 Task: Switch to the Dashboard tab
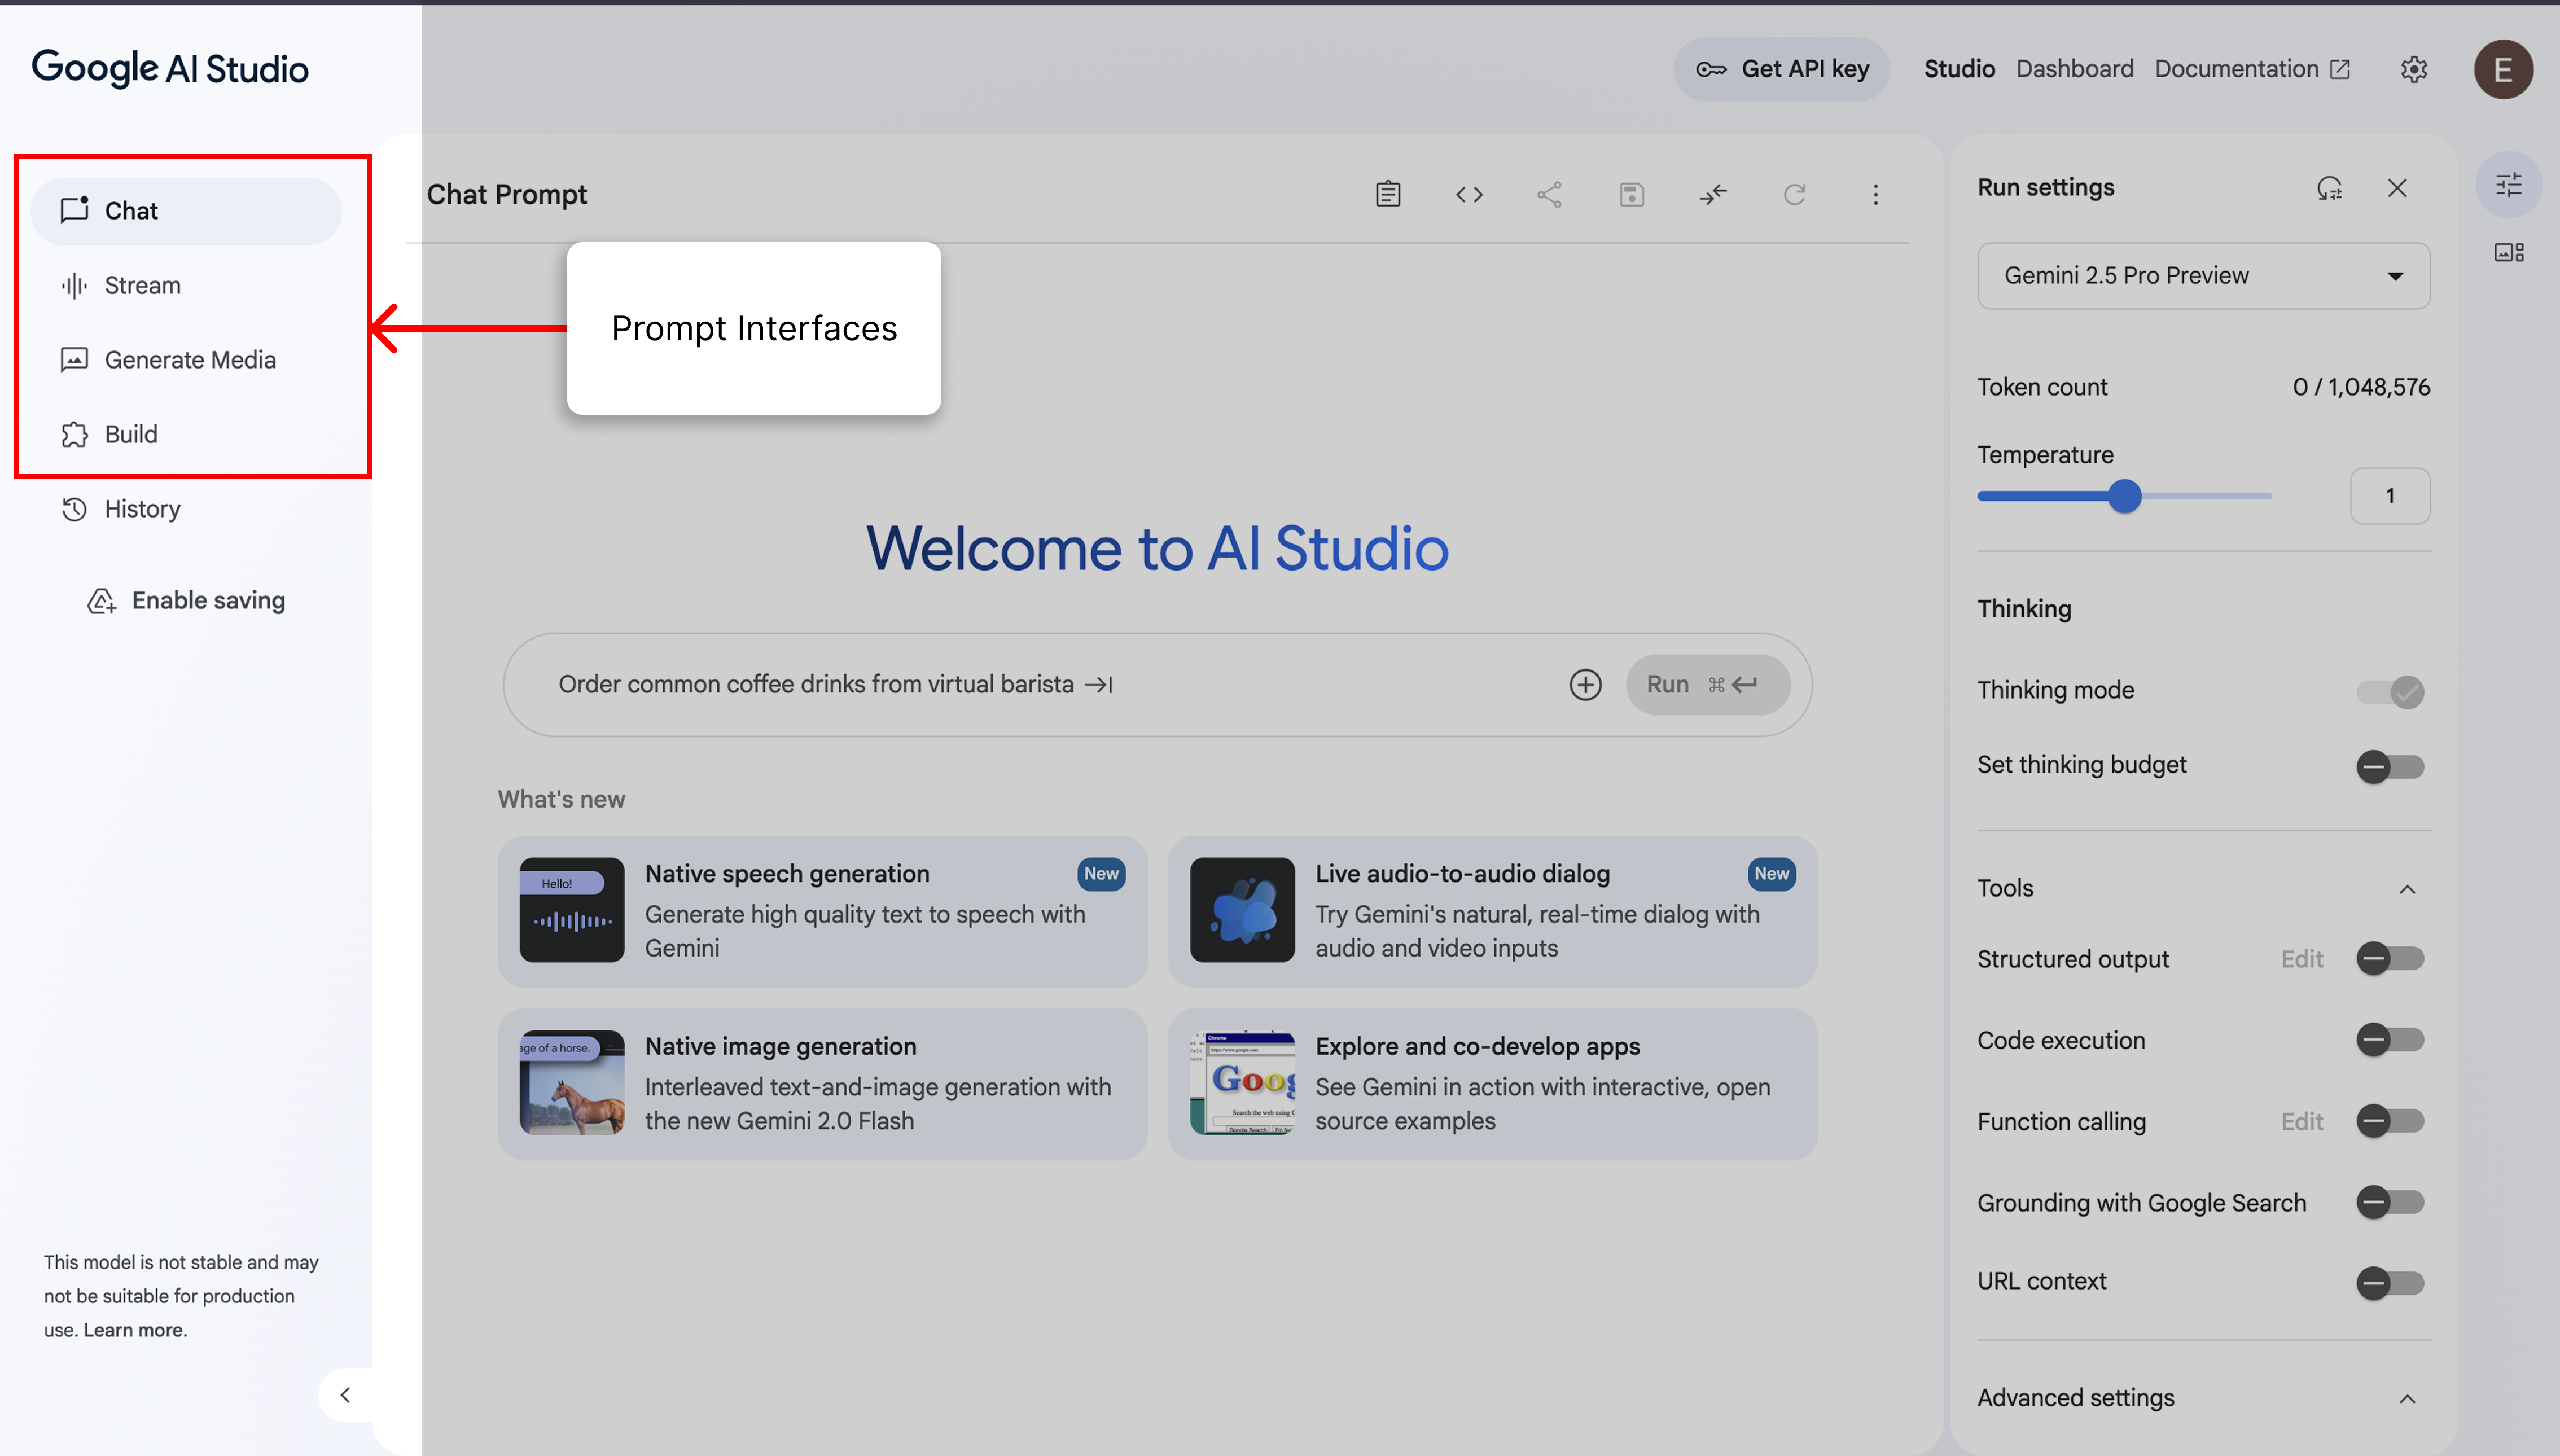click(2074, 69)
